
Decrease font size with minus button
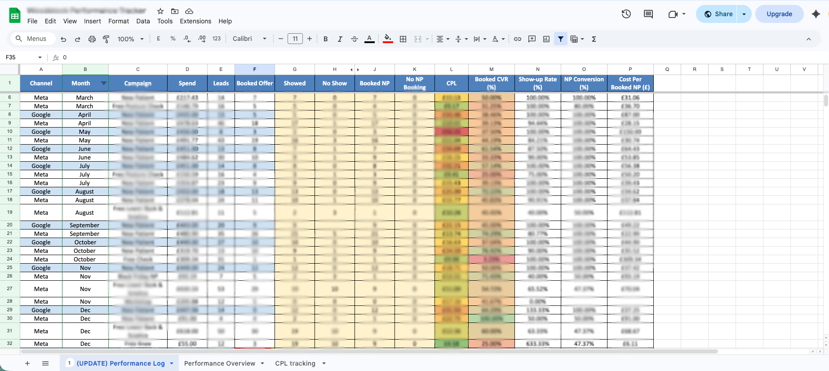point(281,39)
